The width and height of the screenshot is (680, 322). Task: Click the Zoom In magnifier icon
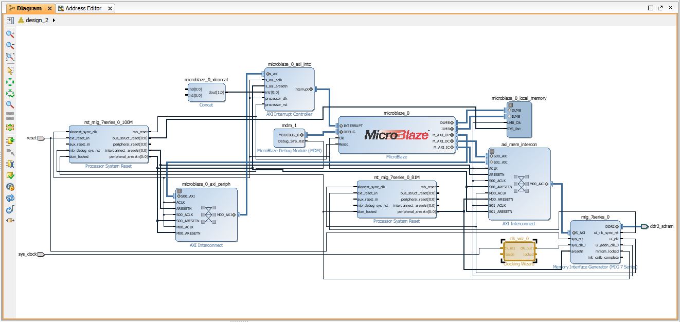coord(10,34)
